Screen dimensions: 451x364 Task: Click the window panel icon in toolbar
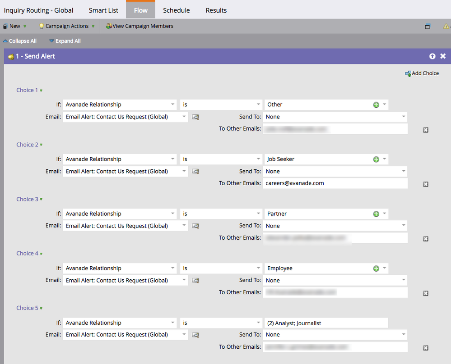tap(428, 27)
